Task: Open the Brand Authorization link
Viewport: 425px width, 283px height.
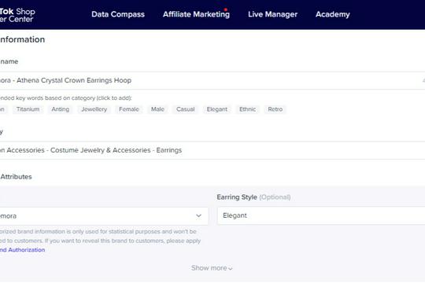Action: pyautogui.click(x=22, y=250)
